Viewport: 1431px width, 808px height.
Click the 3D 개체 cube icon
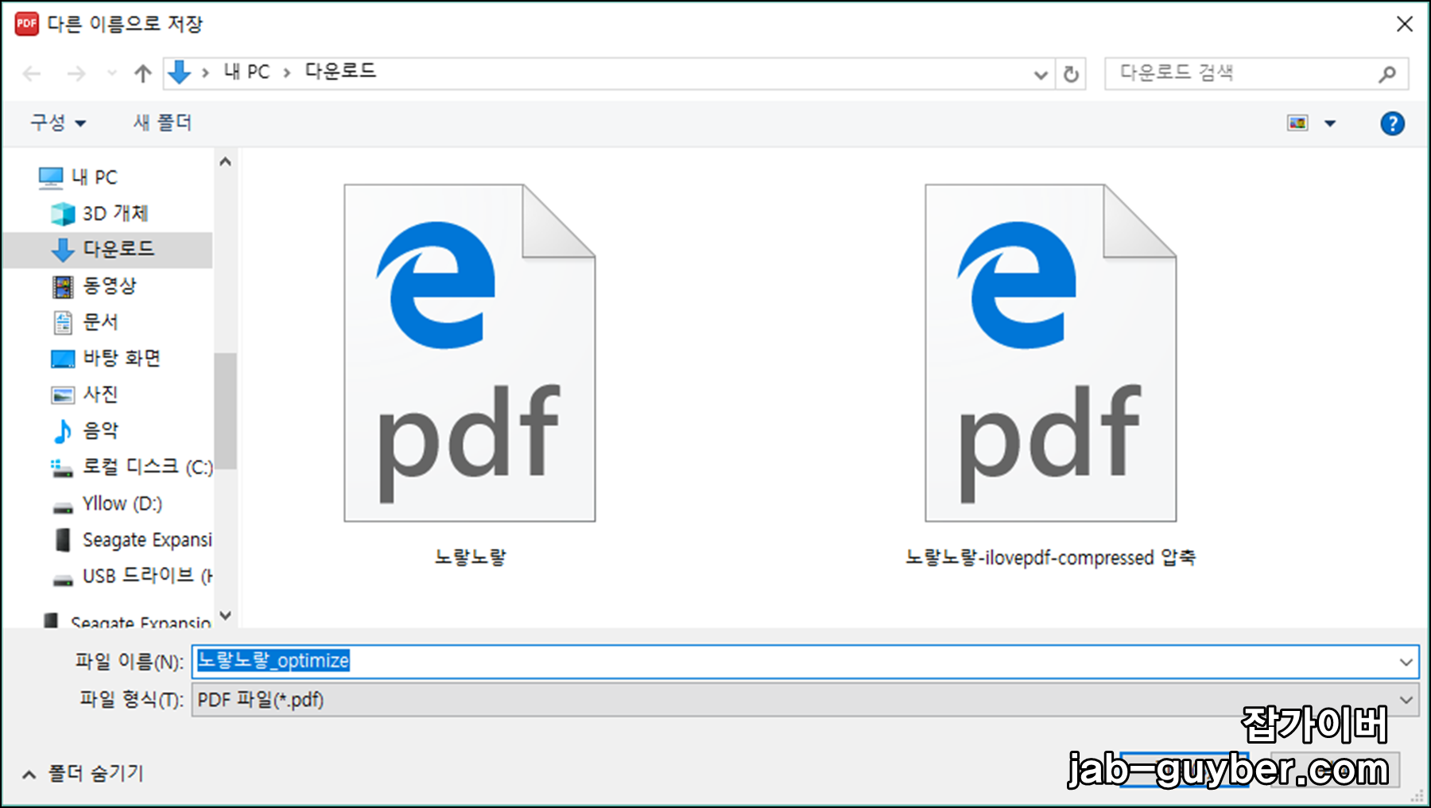coord(63,213)
